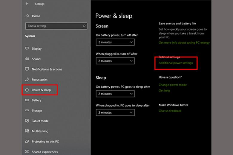
Task: Click Change power mode link
Action: click(172, 85)
